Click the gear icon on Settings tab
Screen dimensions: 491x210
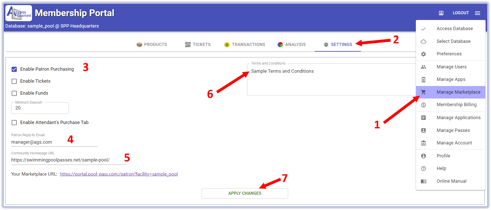tap(326, 45)
